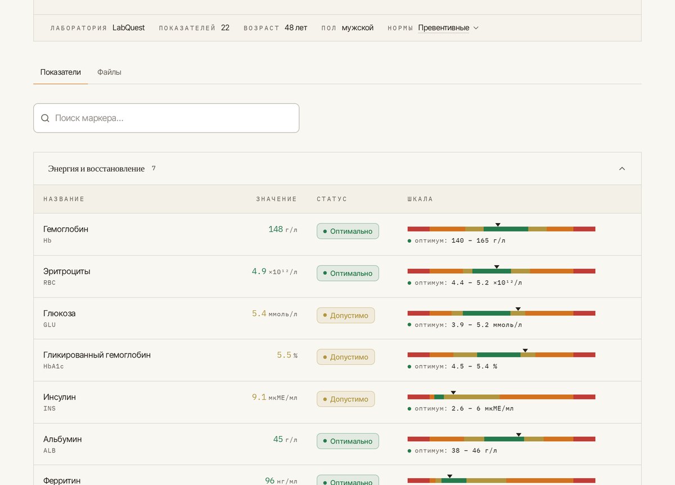Image resolution: width=675 pixels, height=485 pixels.
Task: Open the Файлы tab
Action: pyautogui.click(x=109, y=72)
